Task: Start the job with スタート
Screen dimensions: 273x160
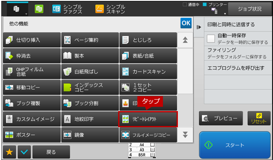Action: tap(235, 145)
